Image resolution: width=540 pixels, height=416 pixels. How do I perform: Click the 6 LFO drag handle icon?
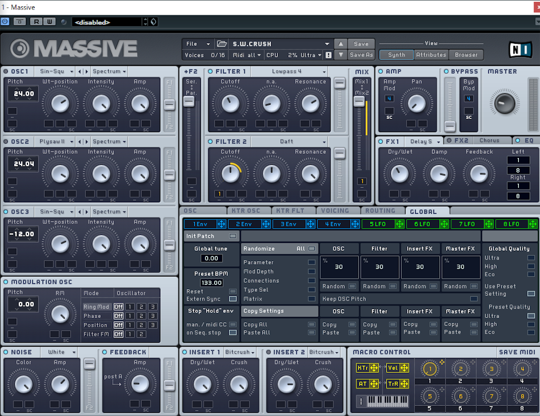[444, 224]
